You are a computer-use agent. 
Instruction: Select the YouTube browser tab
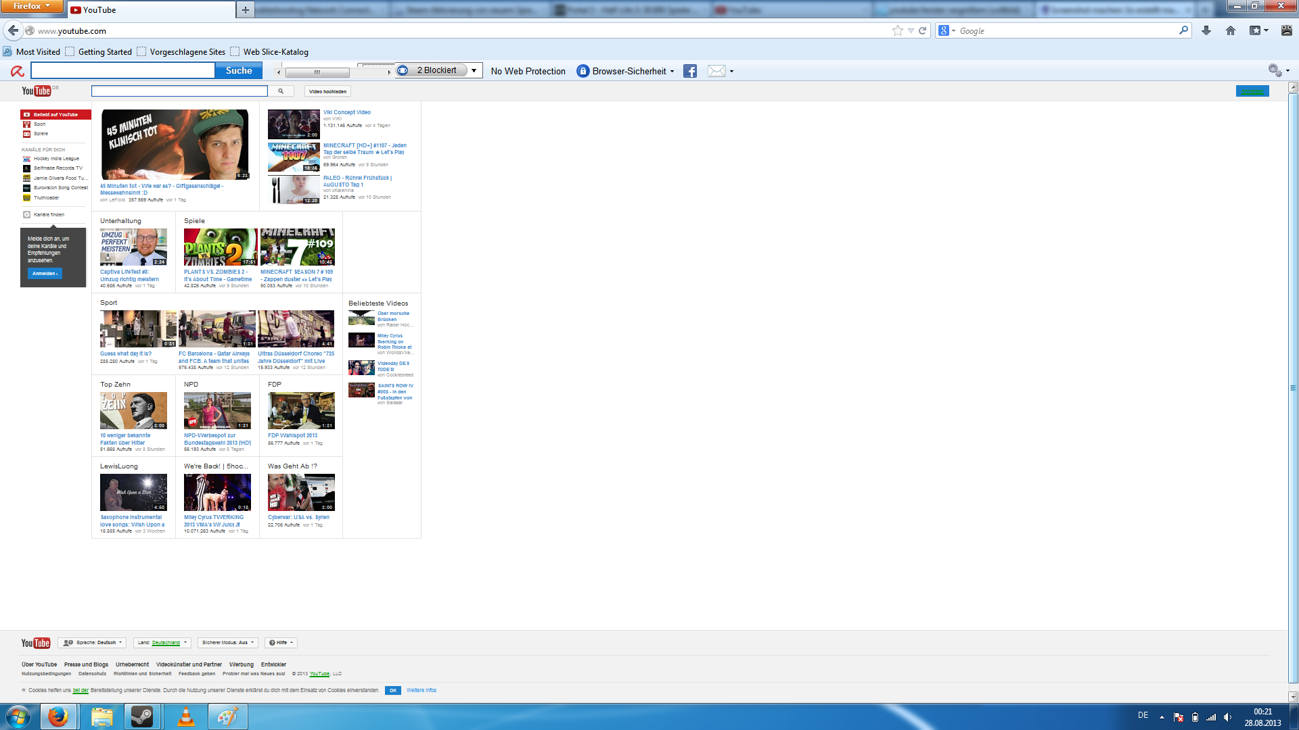(151, 10)
